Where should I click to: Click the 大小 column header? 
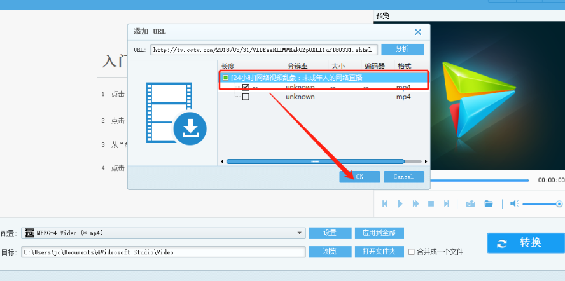coord(344,66)
